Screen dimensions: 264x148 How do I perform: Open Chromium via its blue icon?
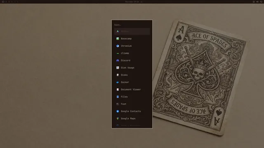pos(118,46)
